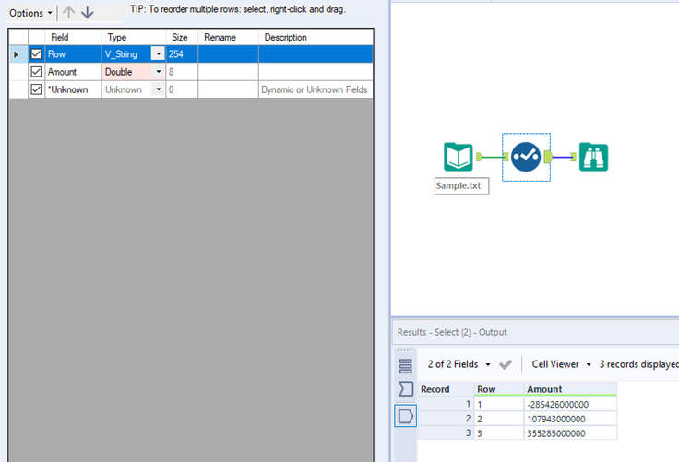Click the Amount field name cell
Screen dimensions: 679x462
[x=73, y=72]
